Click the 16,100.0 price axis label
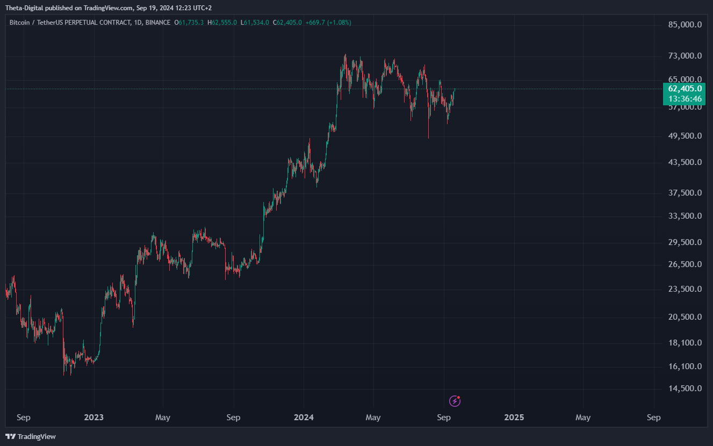This screenshot has height=446, width=713. 685,366
